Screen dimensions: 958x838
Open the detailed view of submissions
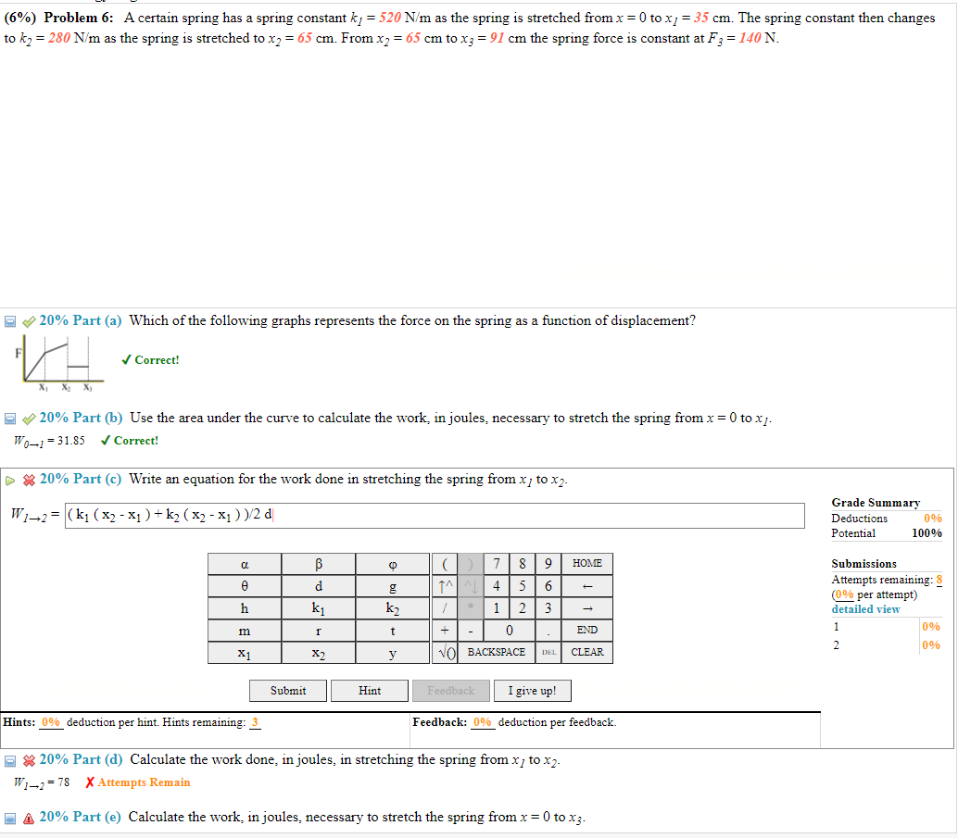point(864,608)
